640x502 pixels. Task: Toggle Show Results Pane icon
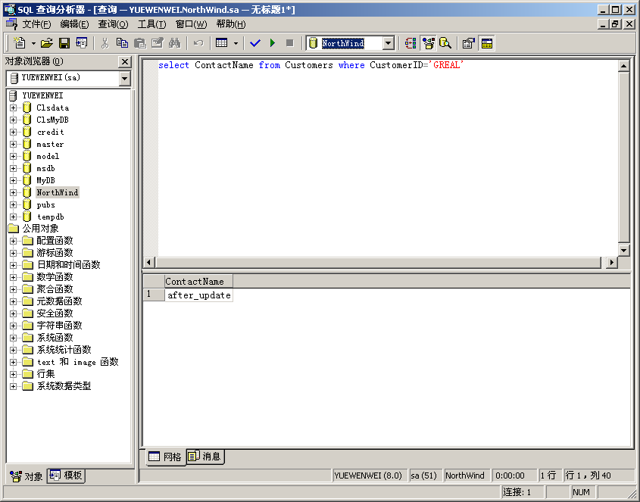point(486,43)
